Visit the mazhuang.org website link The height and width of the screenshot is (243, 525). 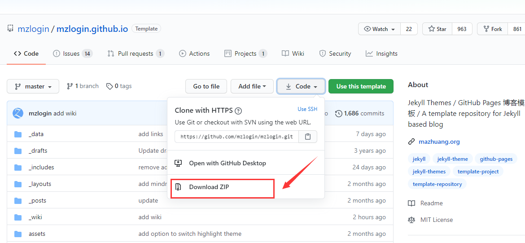tap(439, 141)
